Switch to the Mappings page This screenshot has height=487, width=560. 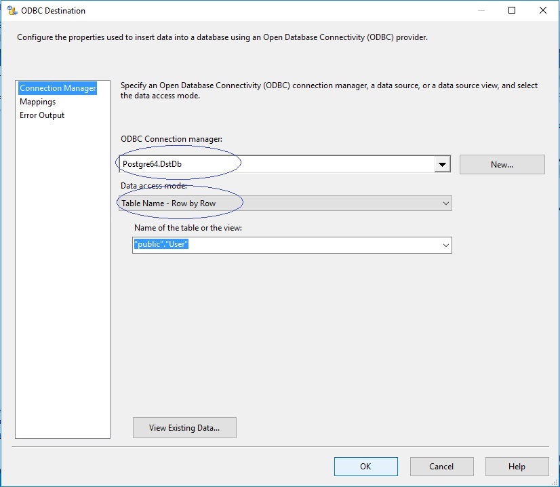coord(37,102)
